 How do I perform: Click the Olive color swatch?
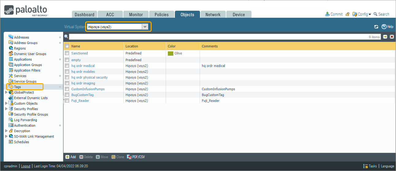[x=171, y=53]
